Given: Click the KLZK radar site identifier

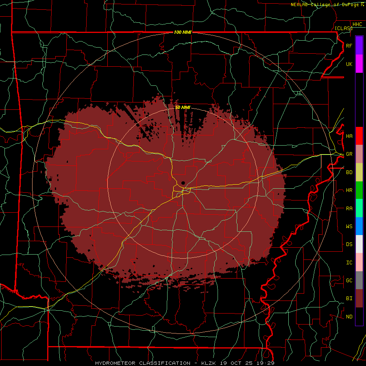Looking at the screenshot, I should [209, 363].
